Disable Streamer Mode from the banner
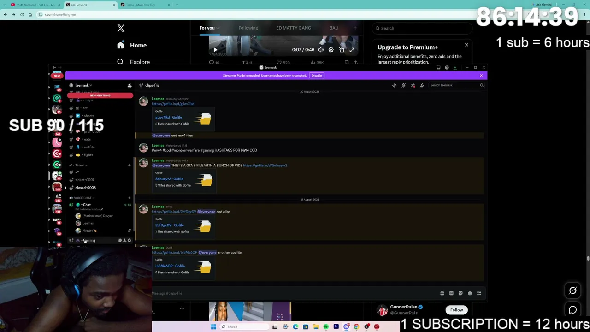The height and width of the screenshot is (332, 590). tap(316, 76)
